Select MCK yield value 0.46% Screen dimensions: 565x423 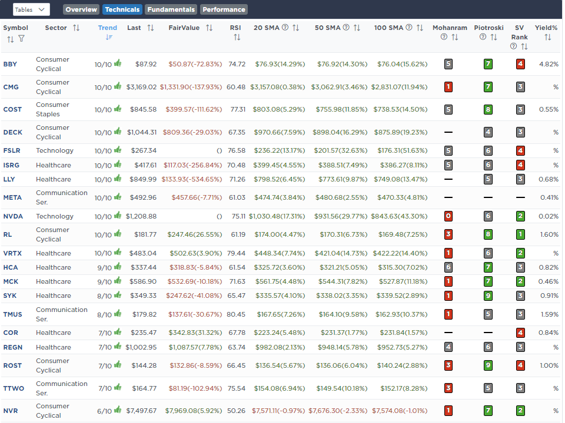549,281
